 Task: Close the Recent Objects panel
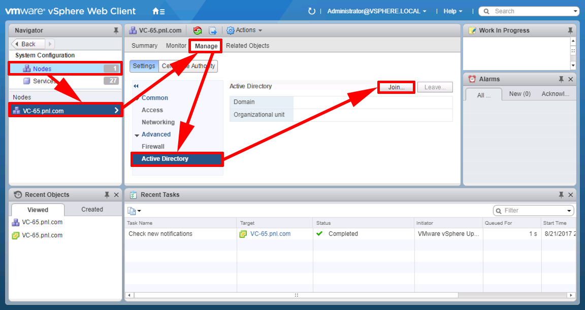tap(116, 194)
